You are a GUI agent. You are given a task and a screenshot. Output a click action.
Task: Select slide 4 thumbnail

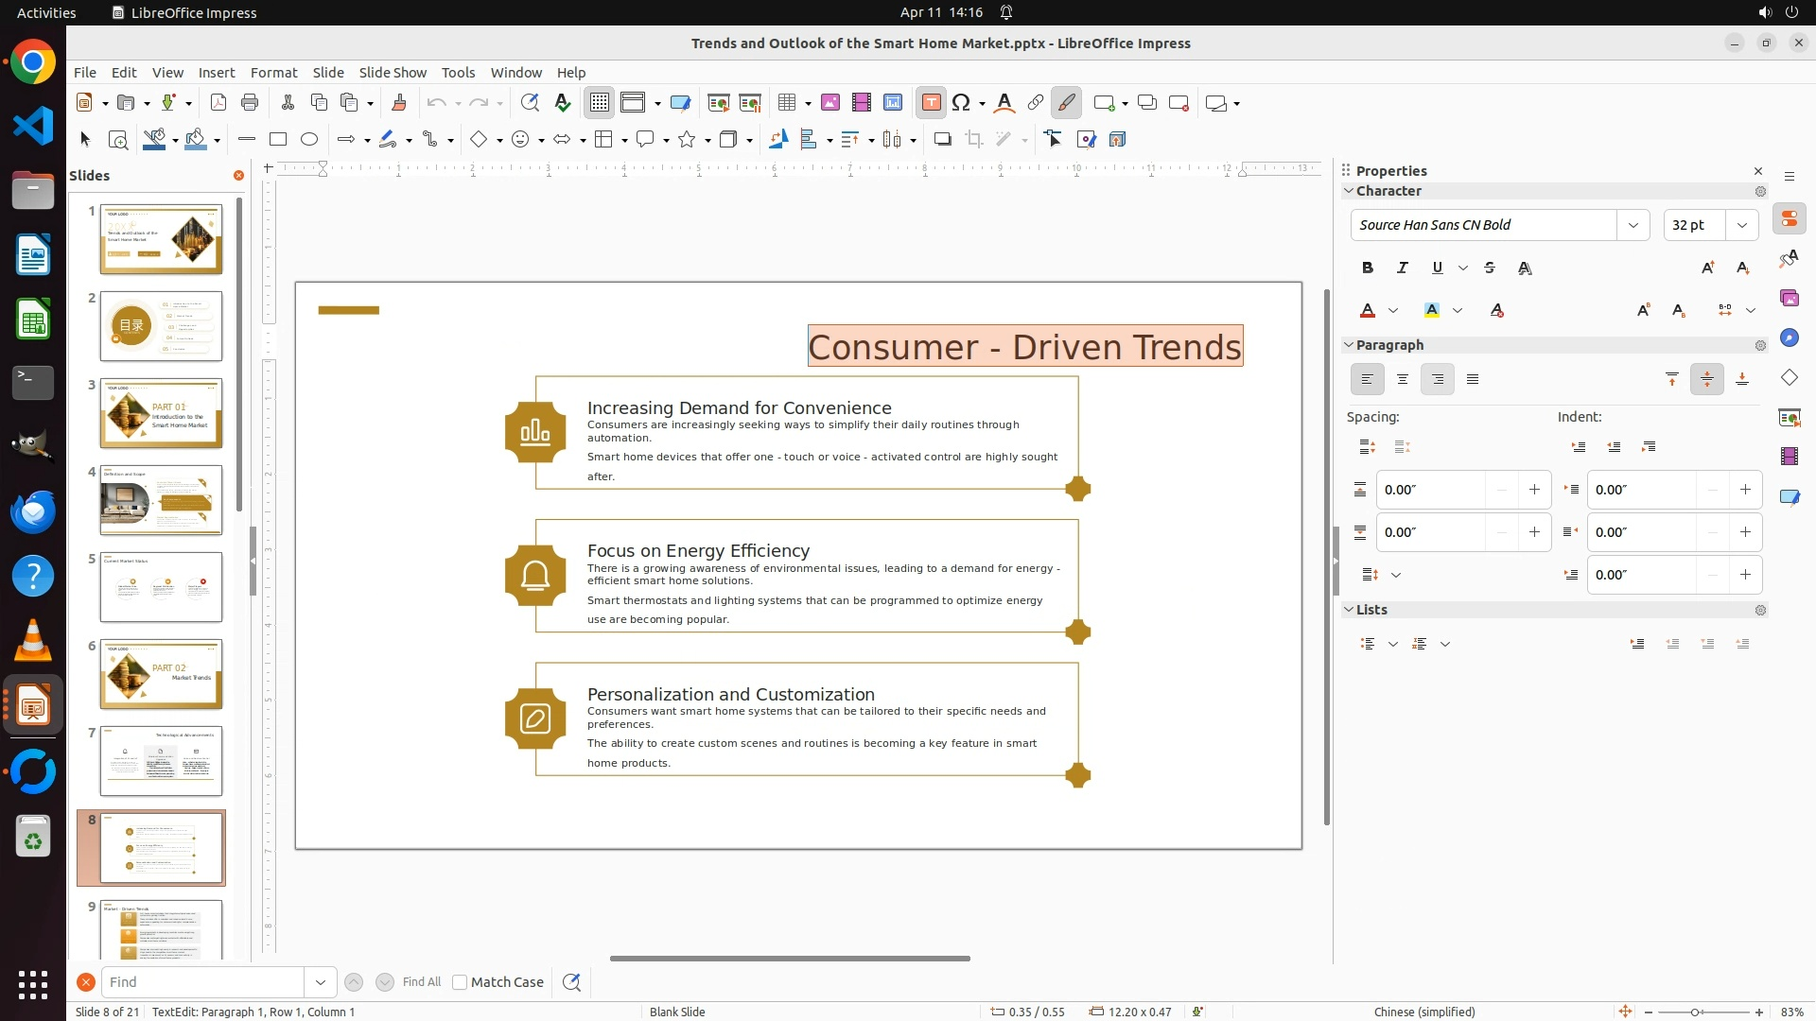(161, 500)
